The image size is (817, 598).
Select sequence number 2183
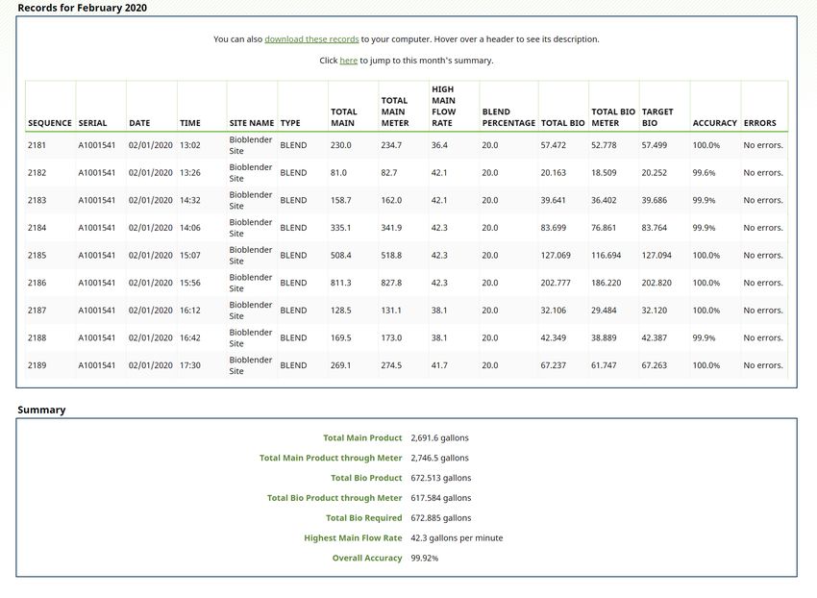point(37,200)
